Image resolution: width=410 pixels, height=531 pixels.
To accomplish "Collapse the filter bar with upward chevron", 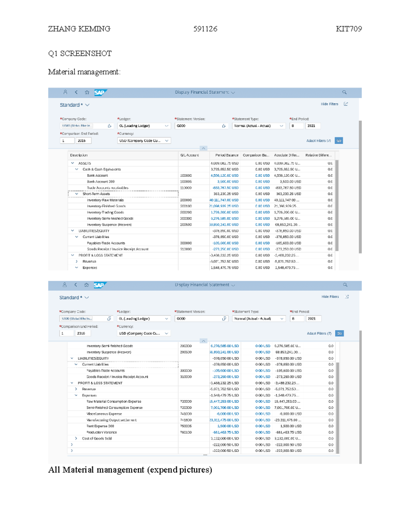I will coord(204,148).
